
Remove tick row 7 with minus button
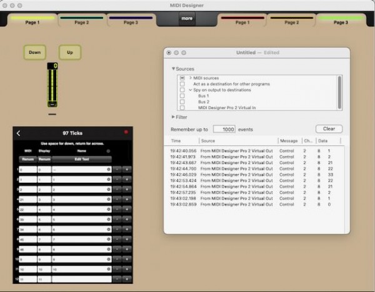pyautogui.click(x=117, y=229)
